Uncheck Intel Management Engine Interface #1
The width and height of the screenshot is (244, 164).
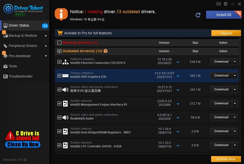coord(59,104)
